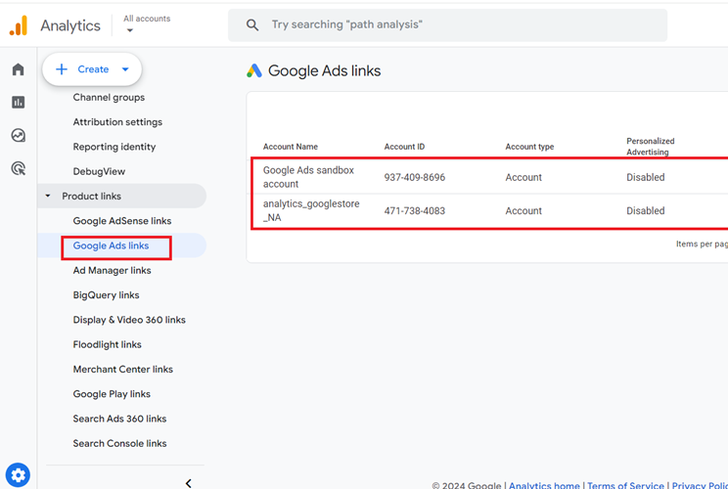728x489 pixels.
Task: Open the Home icon in sidebar
Action: point(19,69)
